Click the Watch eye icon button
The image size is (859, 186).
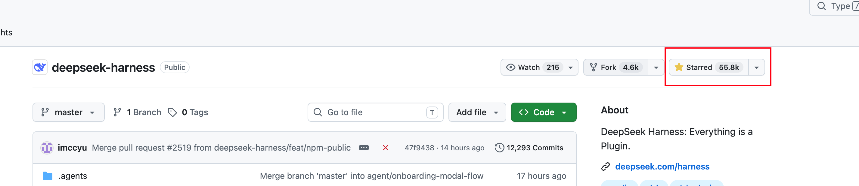coord(510,67)
